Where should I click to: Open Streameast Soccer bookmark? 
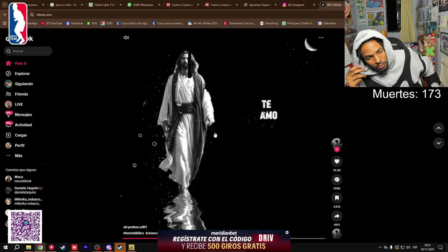click(239, 23)
